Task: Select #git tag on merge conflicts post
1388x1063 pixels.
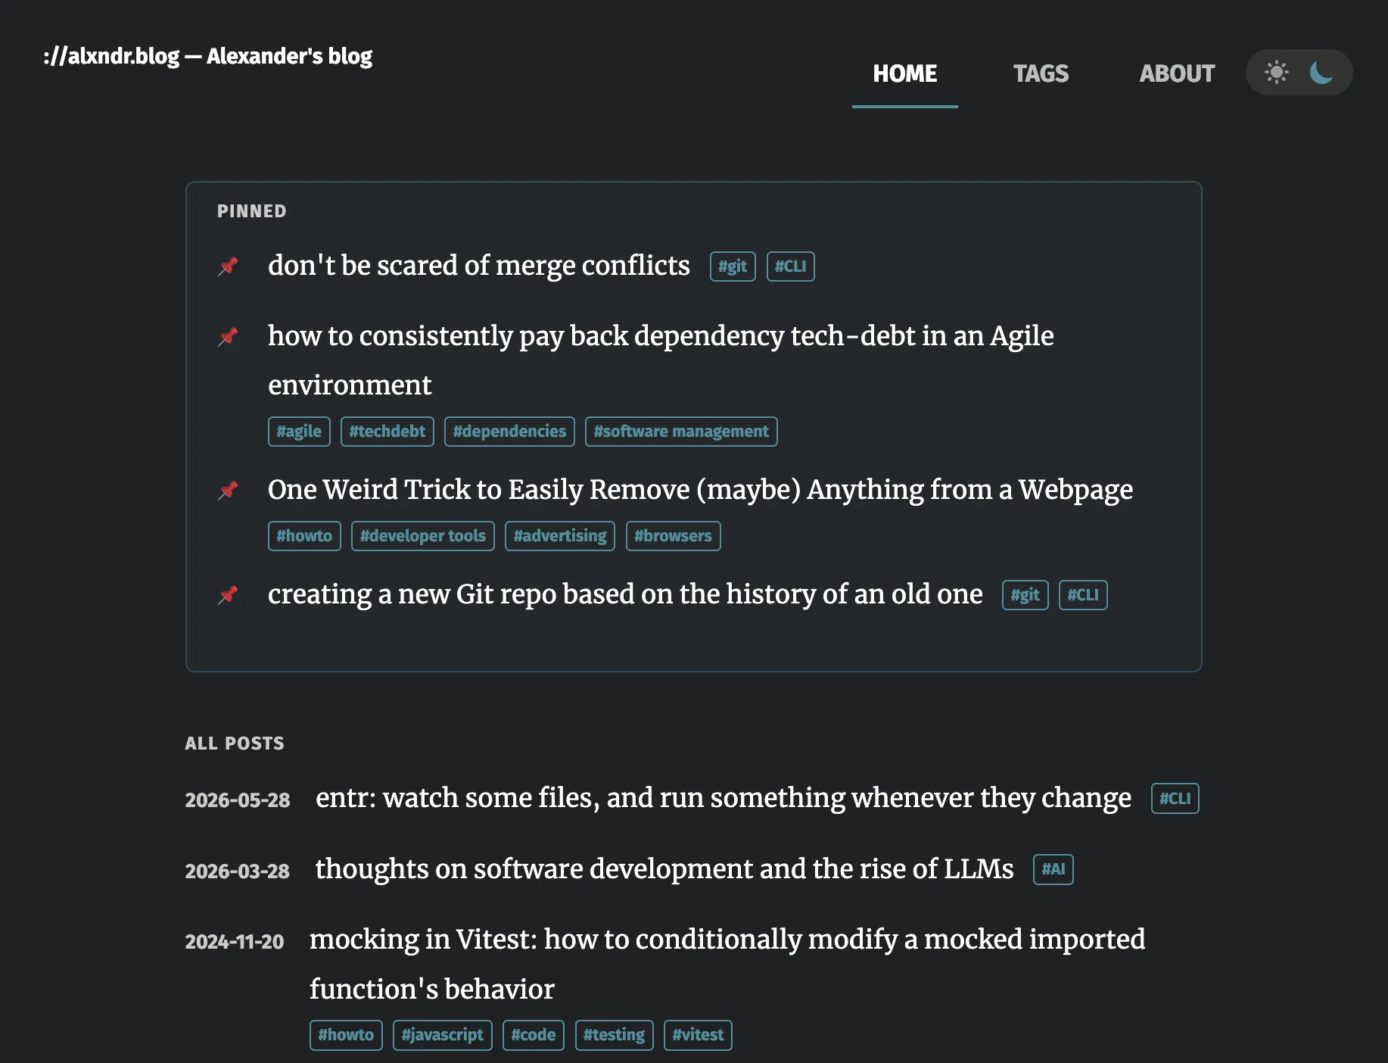Action: coord(733,267)
